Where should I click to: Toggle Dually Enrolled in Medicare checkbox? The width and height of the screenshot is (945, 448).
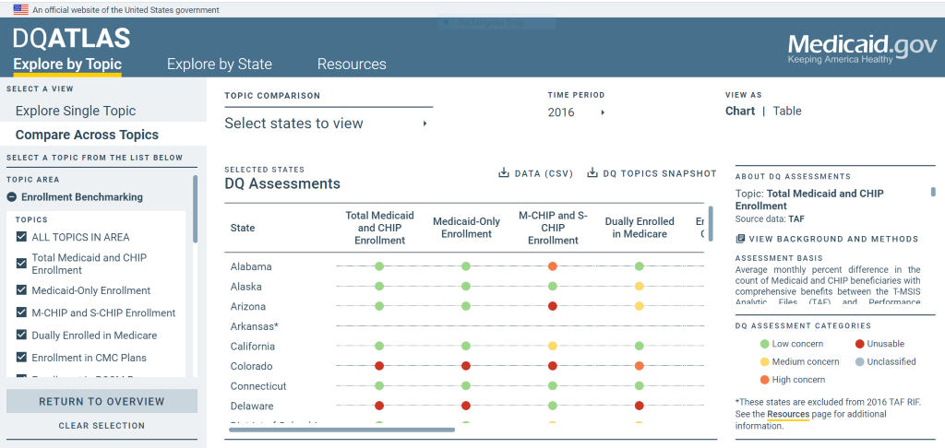[22, 335]
